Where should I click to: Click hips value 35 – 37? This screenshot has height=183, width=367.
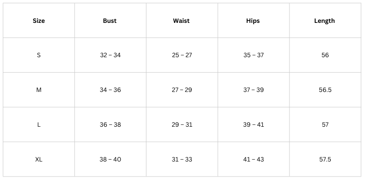(253, 55)
